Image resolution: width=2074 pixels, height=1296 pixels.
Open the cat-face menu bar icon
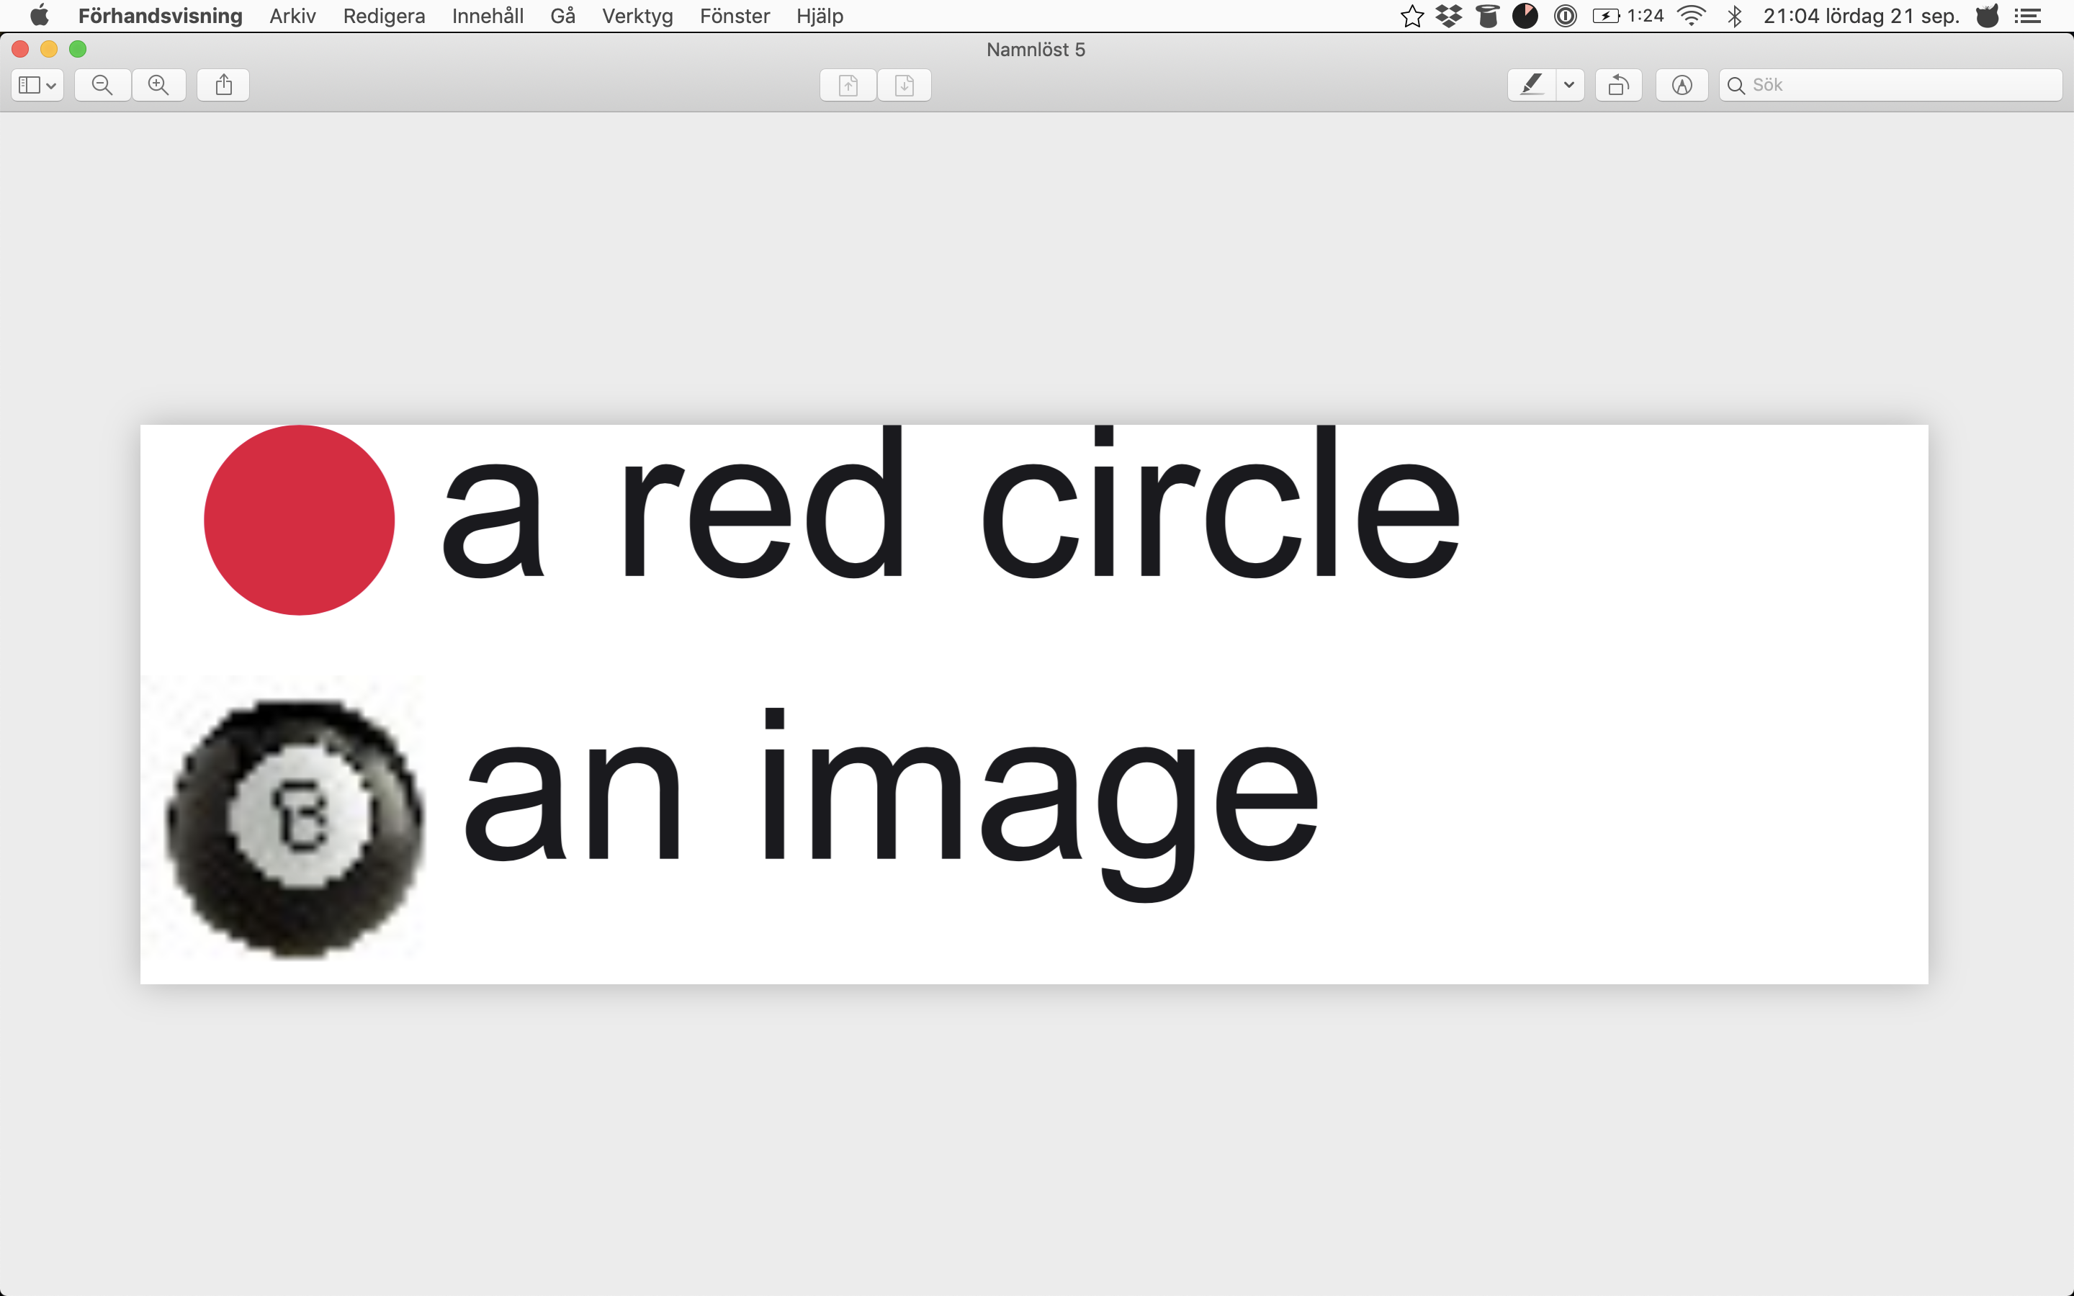tap(1988, 15)
